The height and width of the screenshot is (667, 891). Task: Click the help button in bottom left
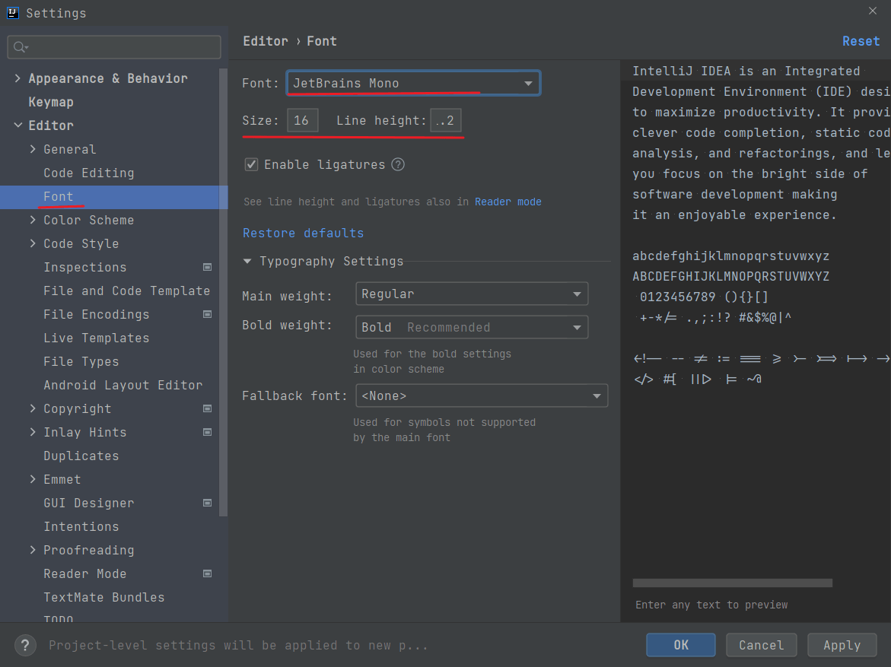pyautogui.click(x=25, y=645)
